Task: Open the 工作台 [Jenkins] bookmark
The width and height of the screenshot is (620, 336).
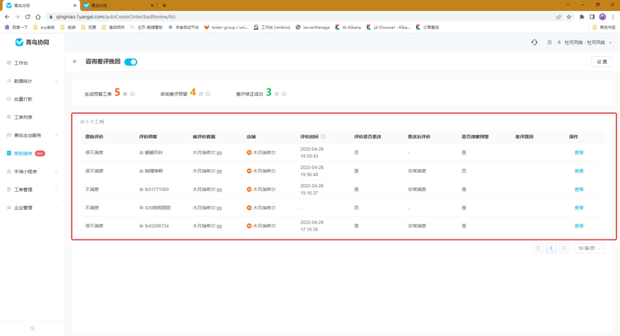Action: pyautogui.click(x=272, y=27)
